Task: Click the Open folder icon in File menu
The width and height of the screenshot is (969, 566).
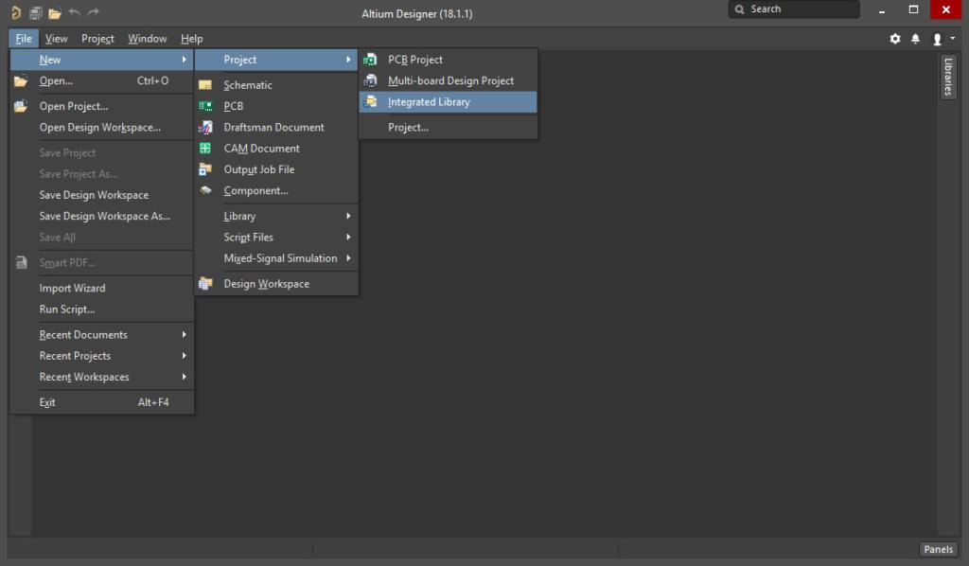Action: click(21, 81)
